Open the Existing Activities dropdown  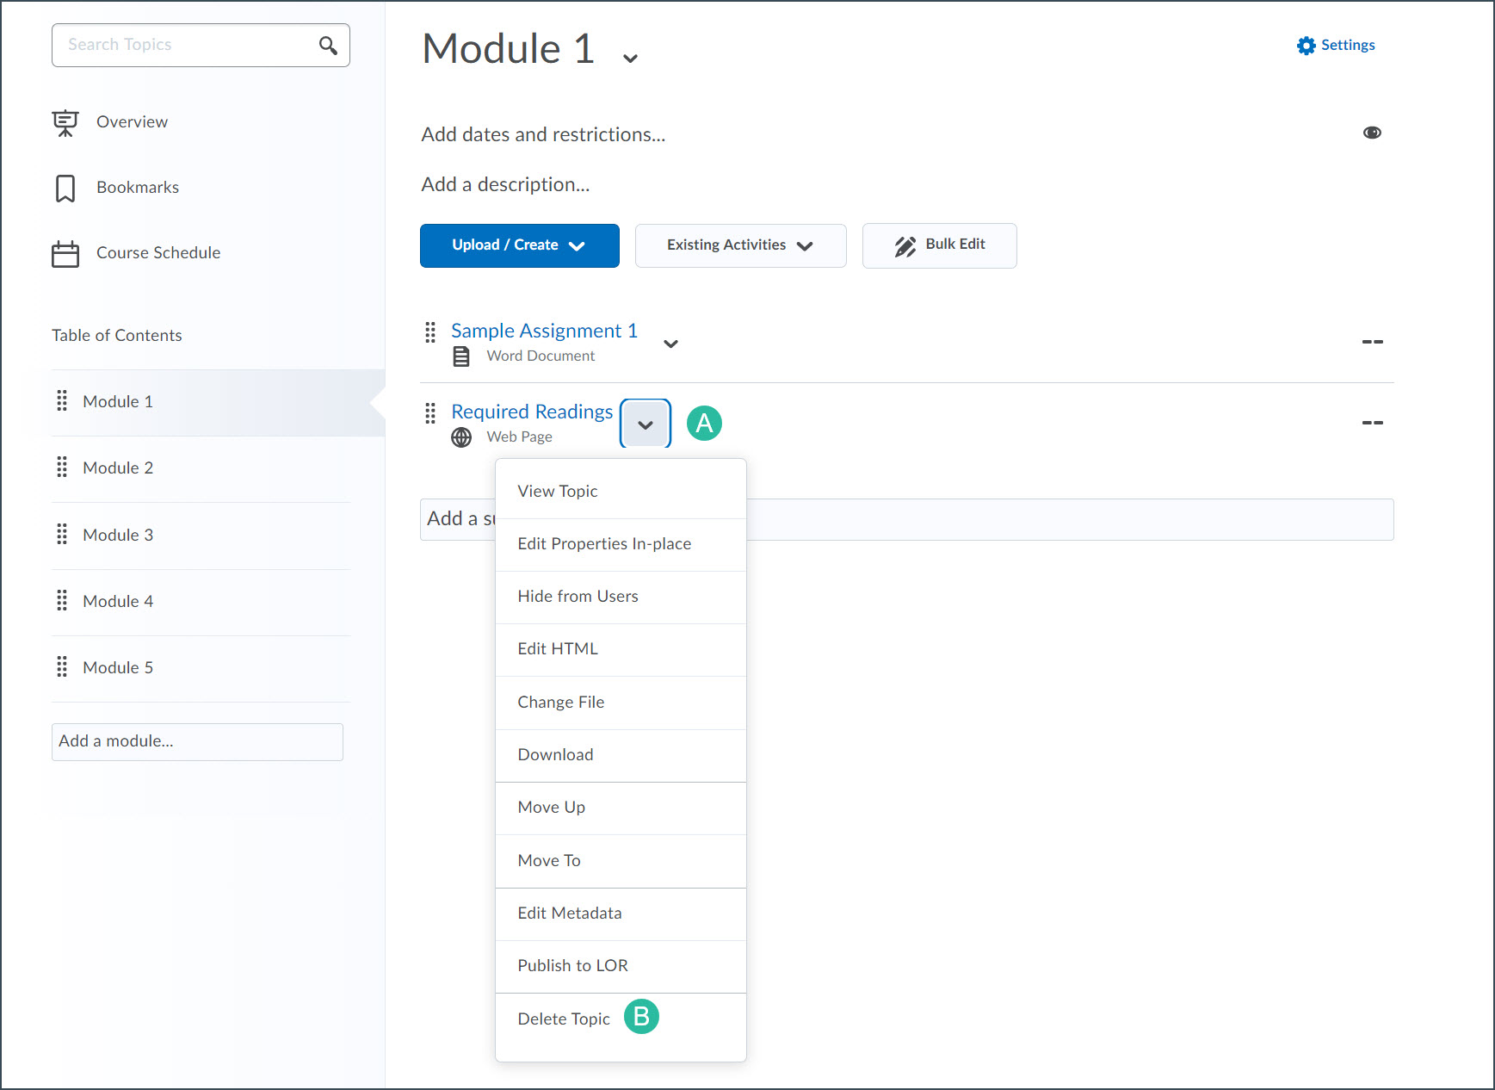tap(739, 245)
